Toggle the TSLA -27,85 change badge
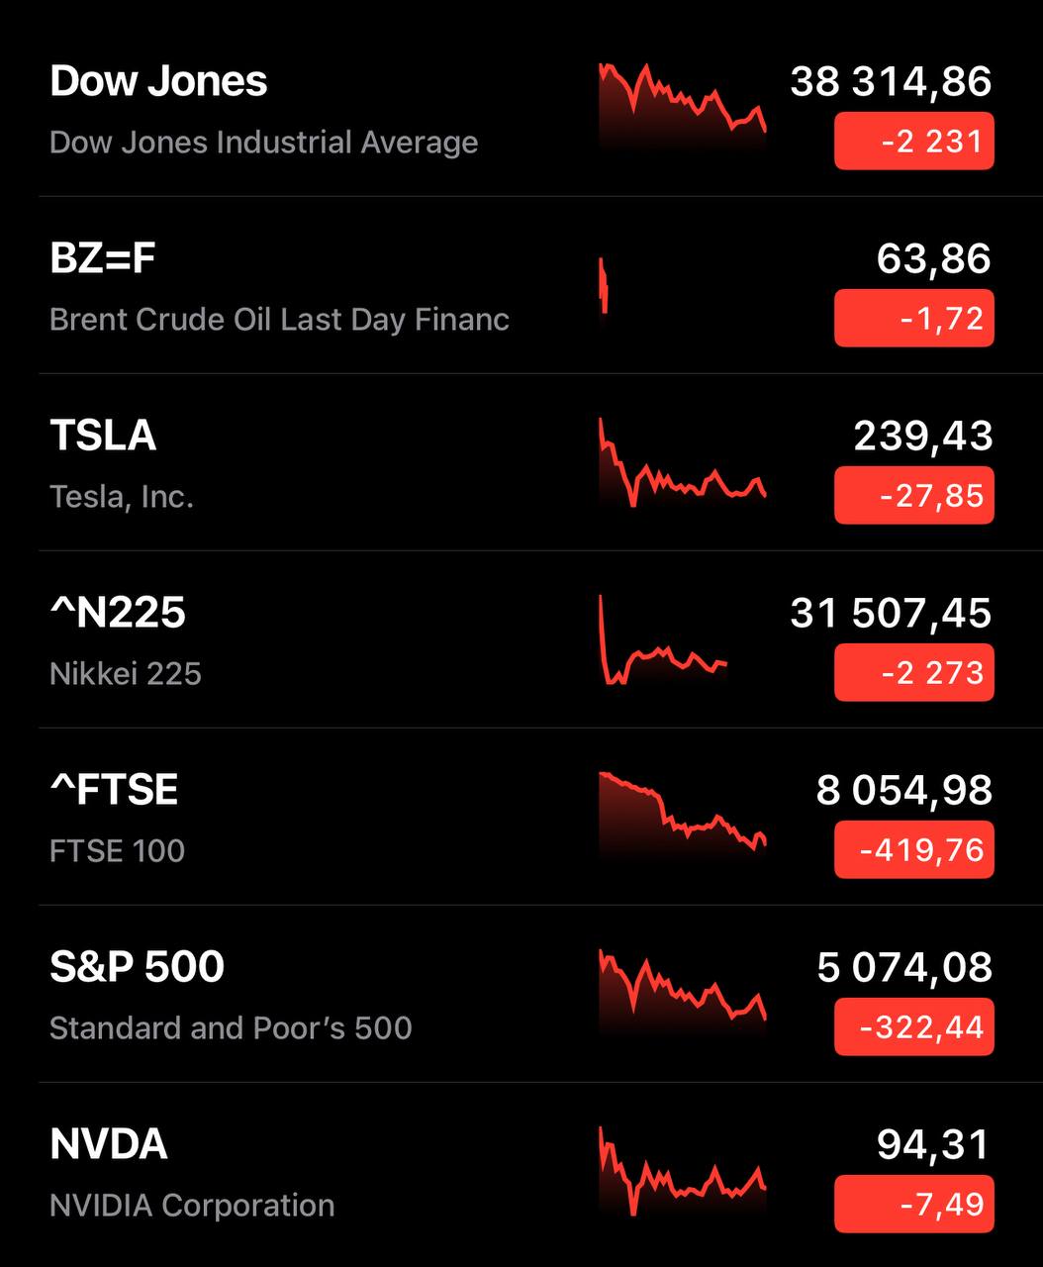The width and height of the screenshot is (1043, 1267). [x=913, y=496]
